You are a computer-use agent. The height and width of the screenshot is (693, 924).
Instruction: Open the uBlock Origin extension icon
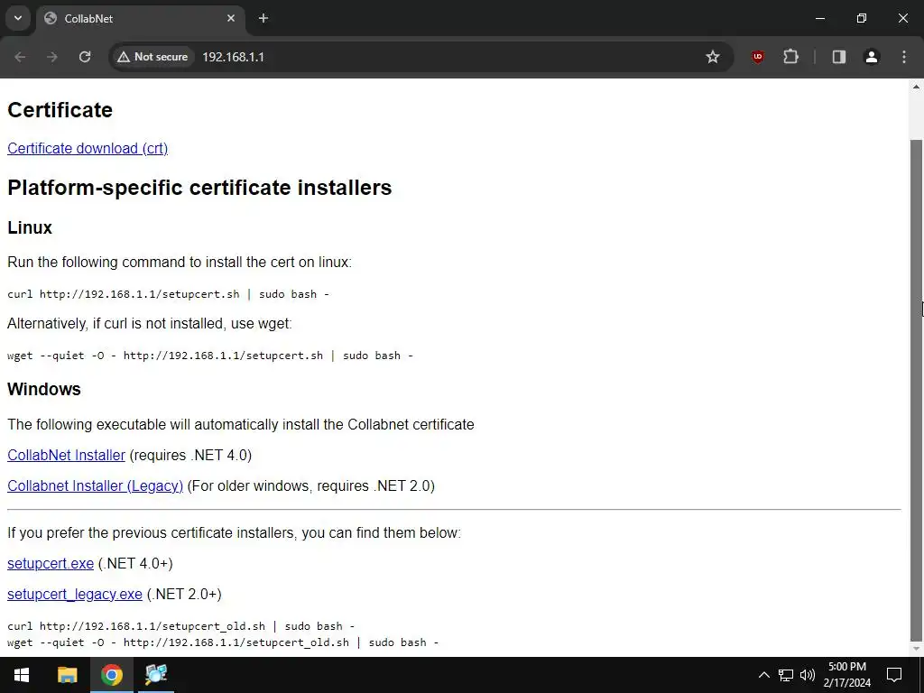(x=758, y=57)
